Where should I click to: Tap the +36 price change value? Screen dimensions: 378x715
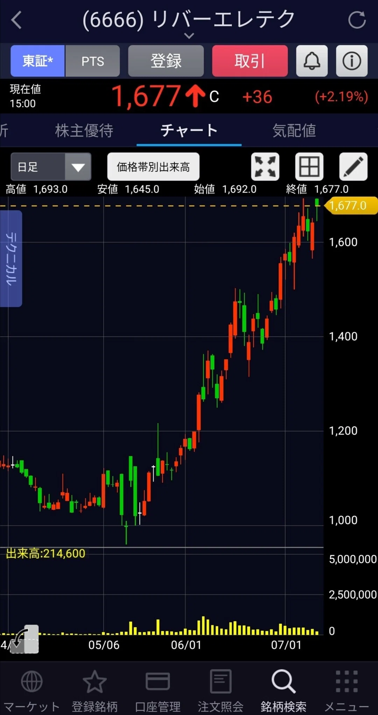[x=257, y=97]
